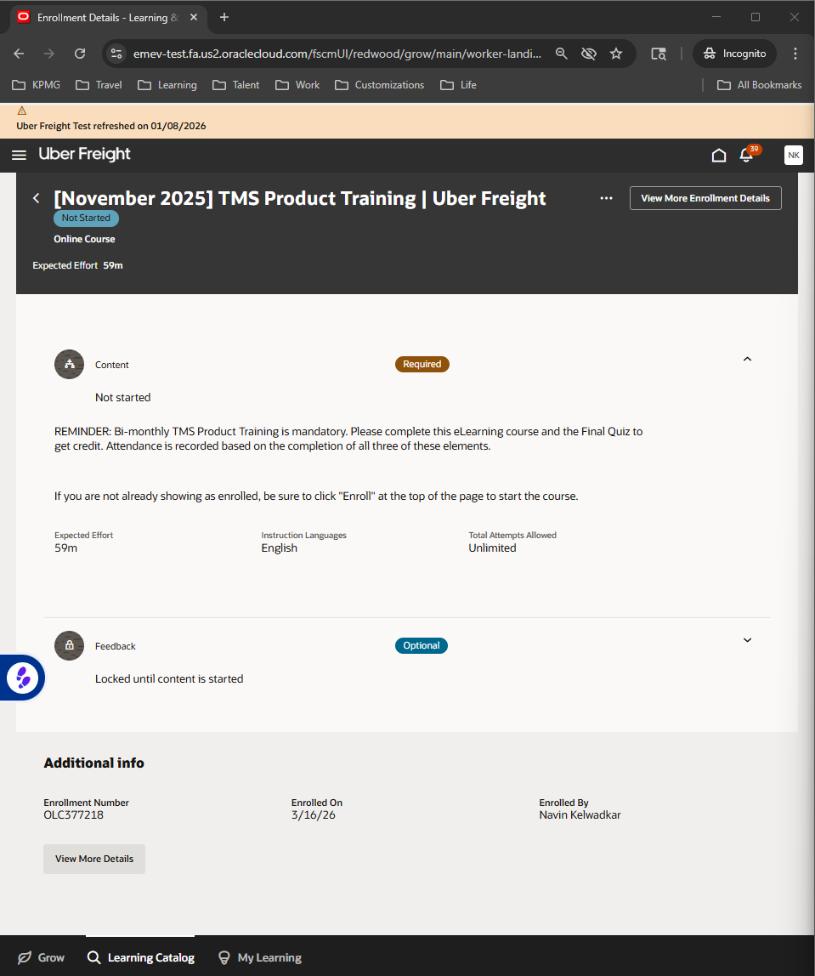815x976 pixels.
Task: Open notifications bell with 39 badge
Action: (x=746, y=155)
